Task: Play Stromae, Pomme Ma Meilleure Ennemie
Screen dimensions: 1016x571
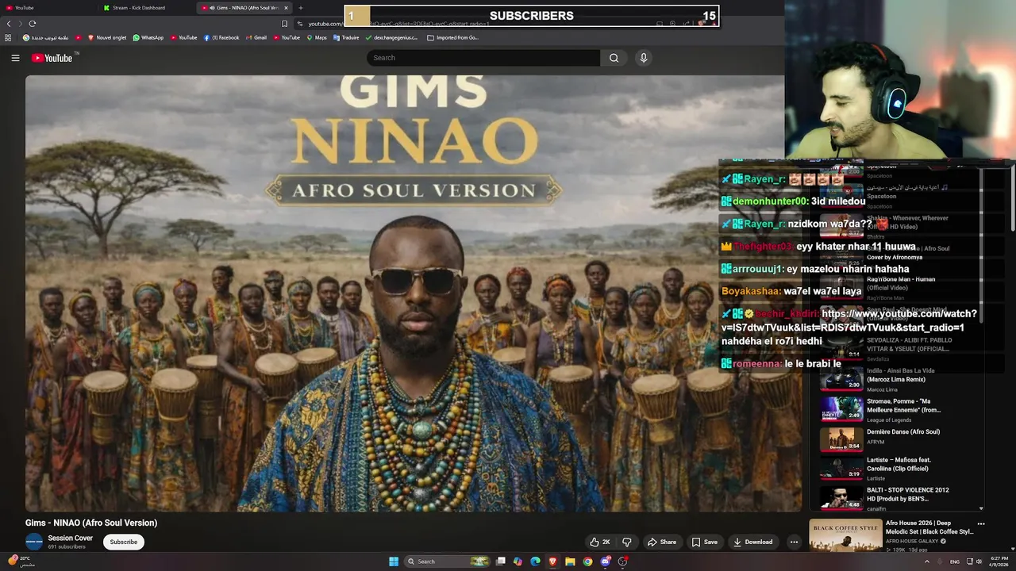Action: click(x=900, y=410)
